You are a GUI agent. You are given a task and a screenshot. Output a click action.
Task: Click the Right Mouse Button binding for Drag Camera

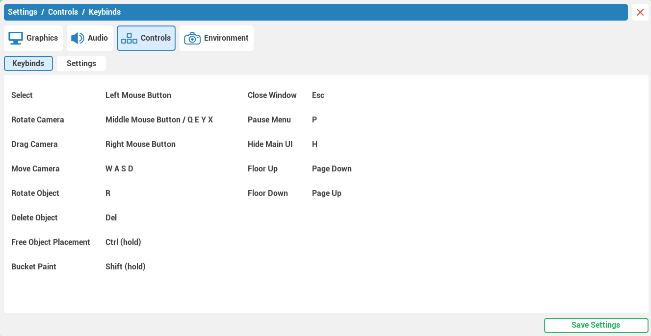[x=140, y=144]
